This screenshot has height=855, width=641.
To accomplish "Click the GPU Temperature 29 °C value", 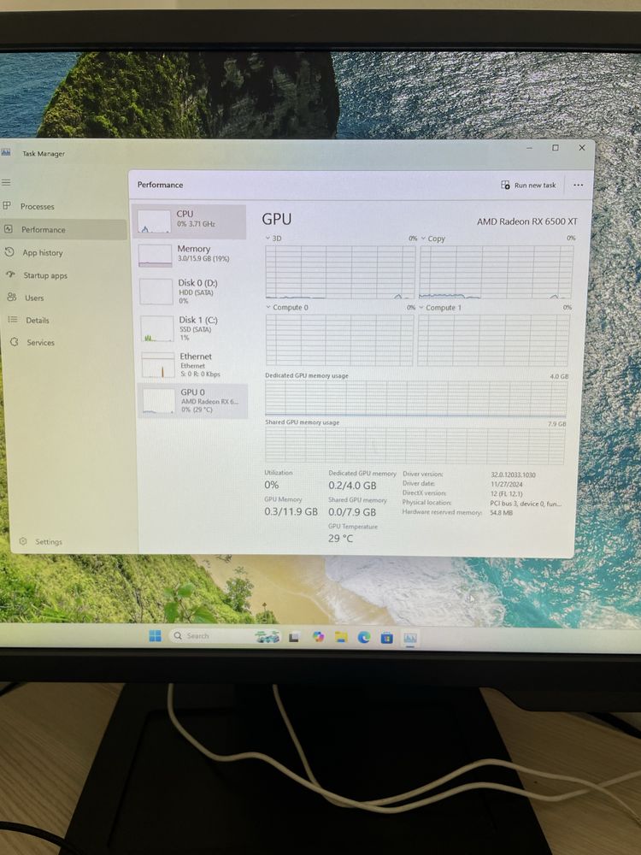I will [340, 538].
